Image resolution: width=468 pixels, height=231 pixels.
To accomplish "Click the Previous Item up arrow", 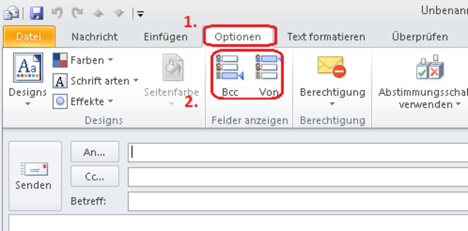I will click(x=98, y=13).
